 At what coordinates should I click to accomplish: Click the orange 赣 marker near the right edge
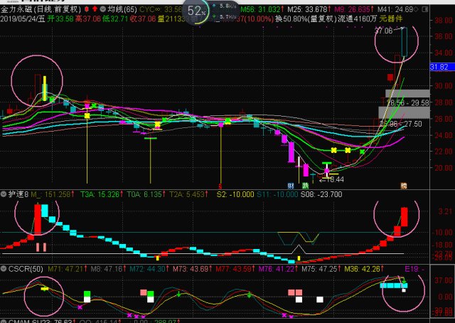pos(404,185)
